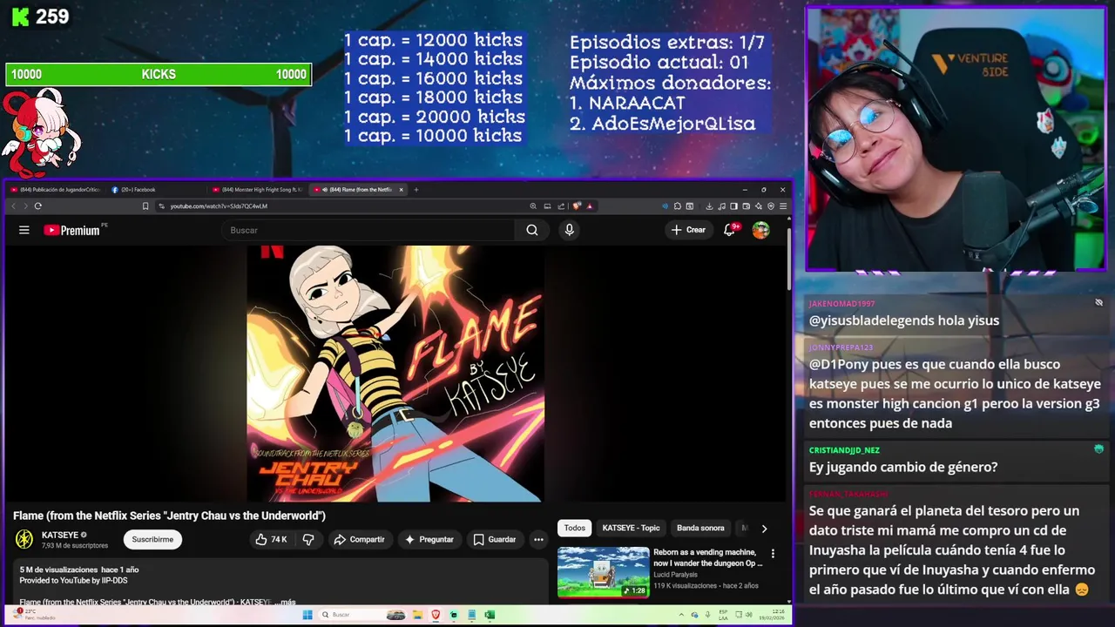Image resolution: width=1115 pixels, height=627 pixels.
Task: Open Excel from the taskbar
Action: (x=490, y=615)
